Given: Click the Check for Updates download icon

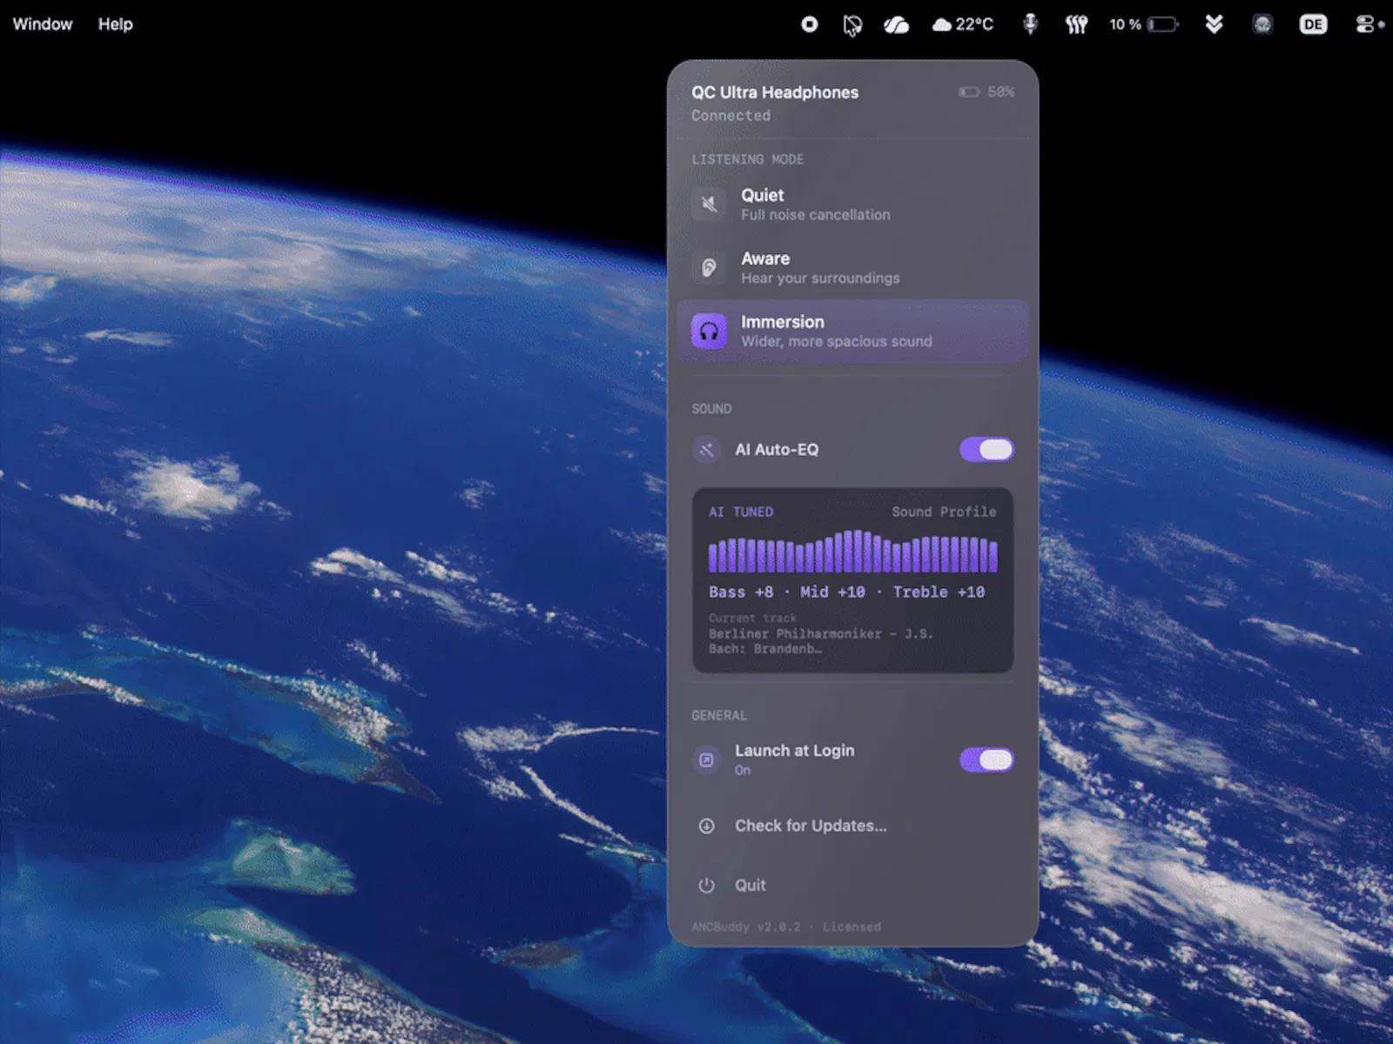Looking at the screenshot, I should (x=706, y=826).
